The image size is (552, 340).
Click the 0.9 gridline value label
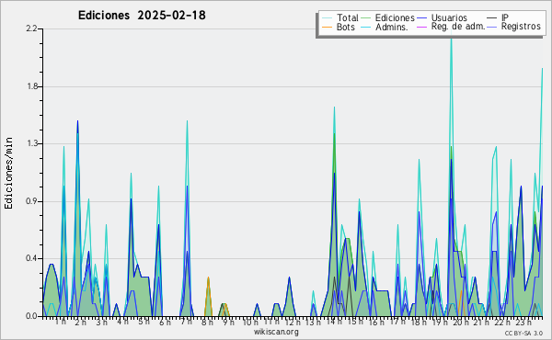31,201
